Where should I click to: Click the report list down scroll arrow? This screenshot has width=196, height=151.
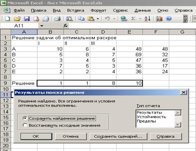point(178,125)
